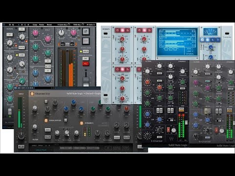Click the FILTER block in Channel Strip routing chain
The width and height of the screenshot is (235, 176).
(x=66, y=148)
